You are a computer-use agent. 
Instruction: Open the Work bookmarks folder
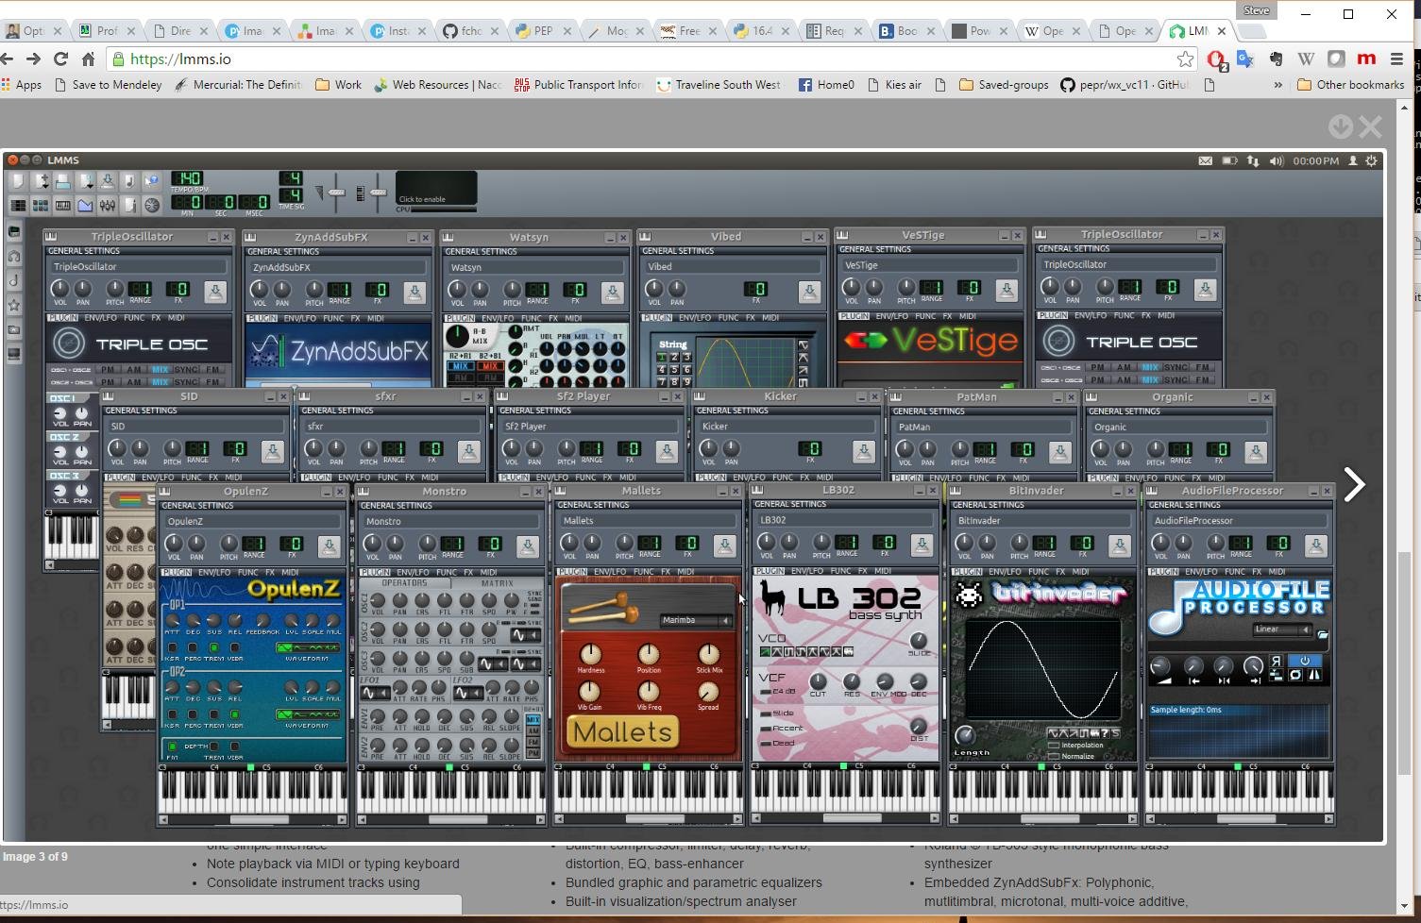tap(338, 85)
